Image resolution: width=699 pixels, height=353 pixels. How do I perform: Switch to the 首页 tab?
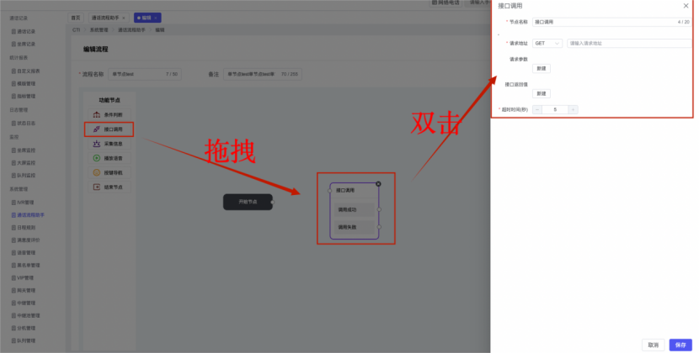[x=76, y=17]
